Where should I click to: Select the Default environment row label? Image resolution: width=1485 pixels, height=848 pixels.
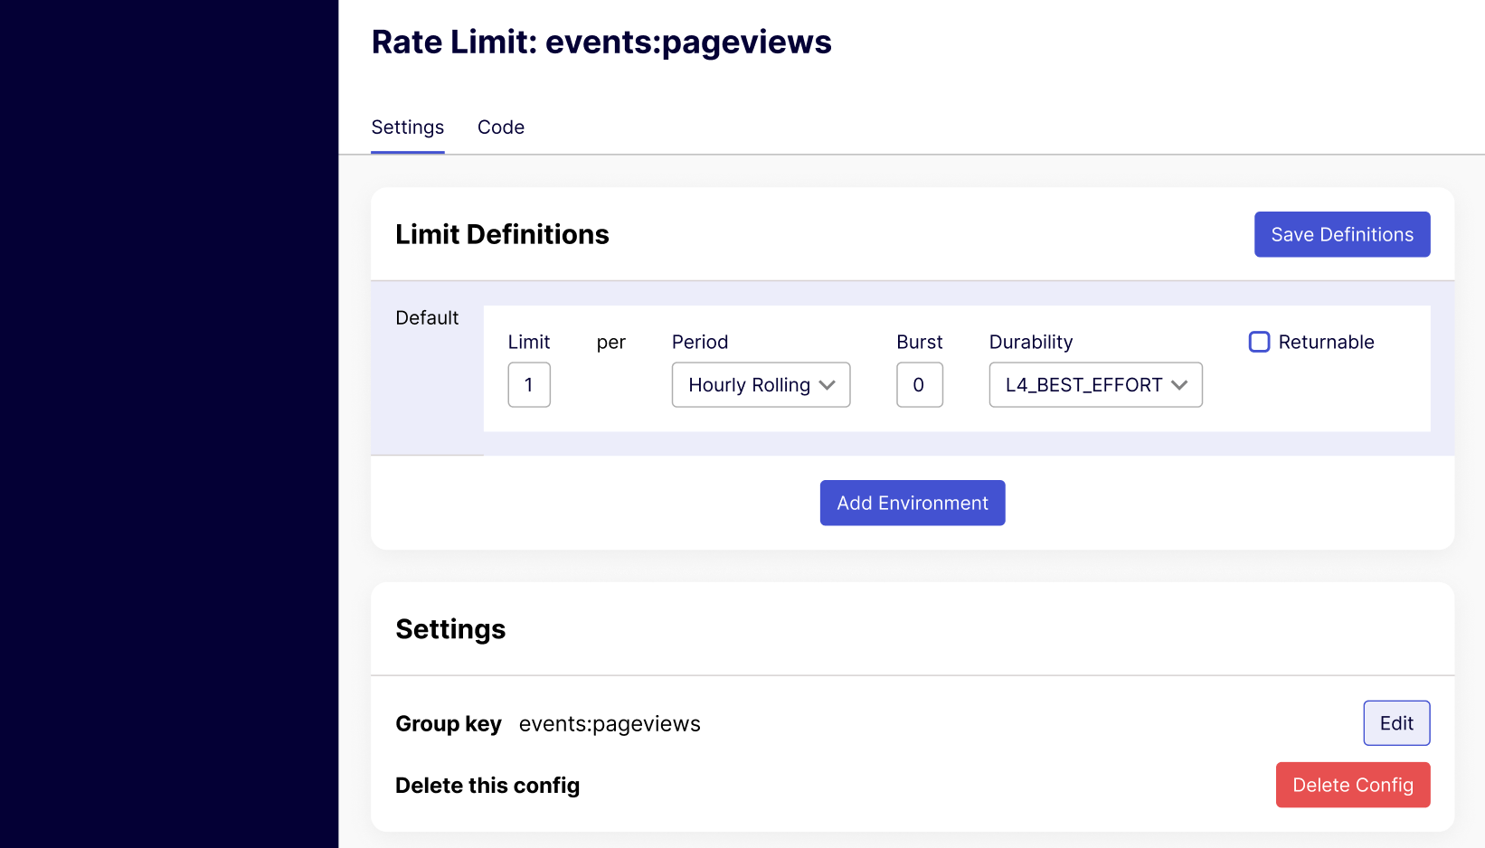click(427, 318)
